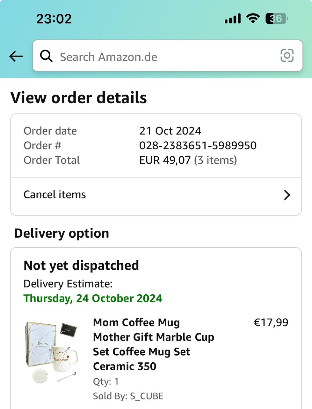Tap the back arrow icon
This screenshot has height=409, width=312.
tap(16, 57)
